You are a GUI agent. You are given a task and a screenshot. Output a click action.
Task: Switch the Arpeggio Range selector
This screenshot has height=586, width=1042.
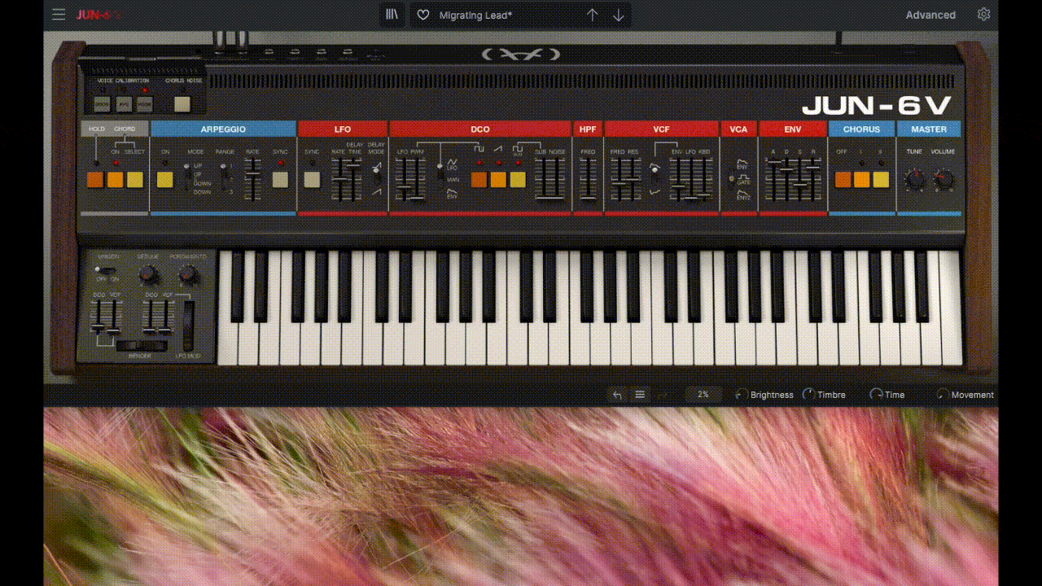223,178
